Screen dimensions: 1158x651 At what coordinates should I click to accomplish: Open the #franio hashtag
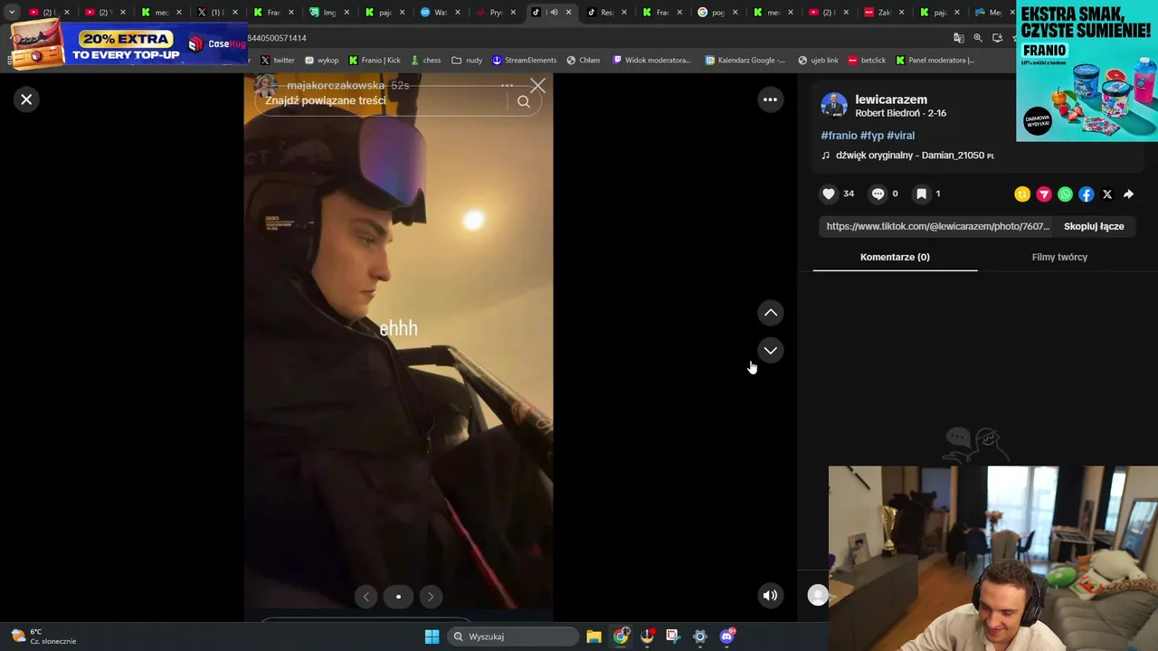839,136
